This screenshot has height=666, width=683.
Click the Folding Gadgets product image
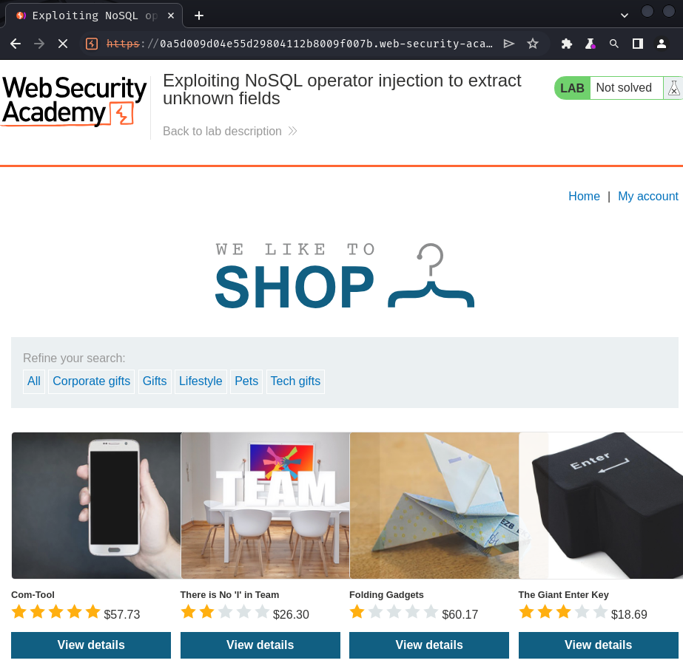[434, 506]
